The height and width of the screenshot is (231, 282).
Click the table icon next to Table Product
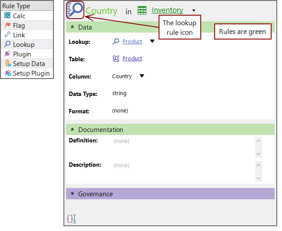click(116, 59)
